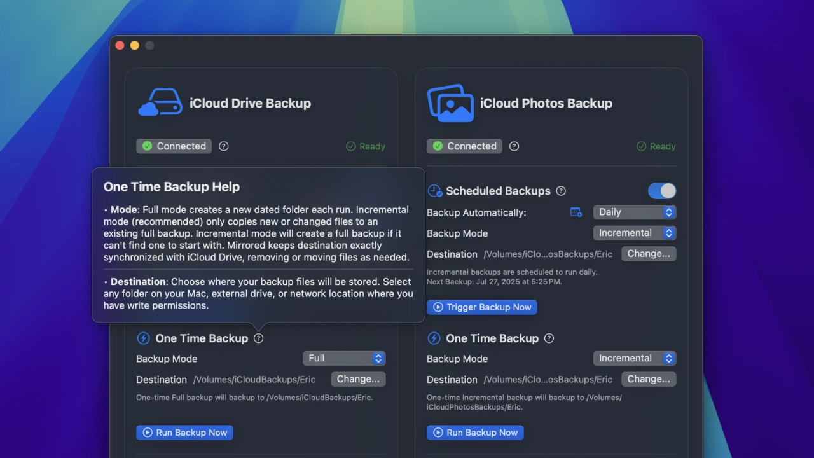Click the Drive Connected status badge
Image resolution: width=814 pixels, height=458 pixels.
pyautogui.click(x=174, y=146)
